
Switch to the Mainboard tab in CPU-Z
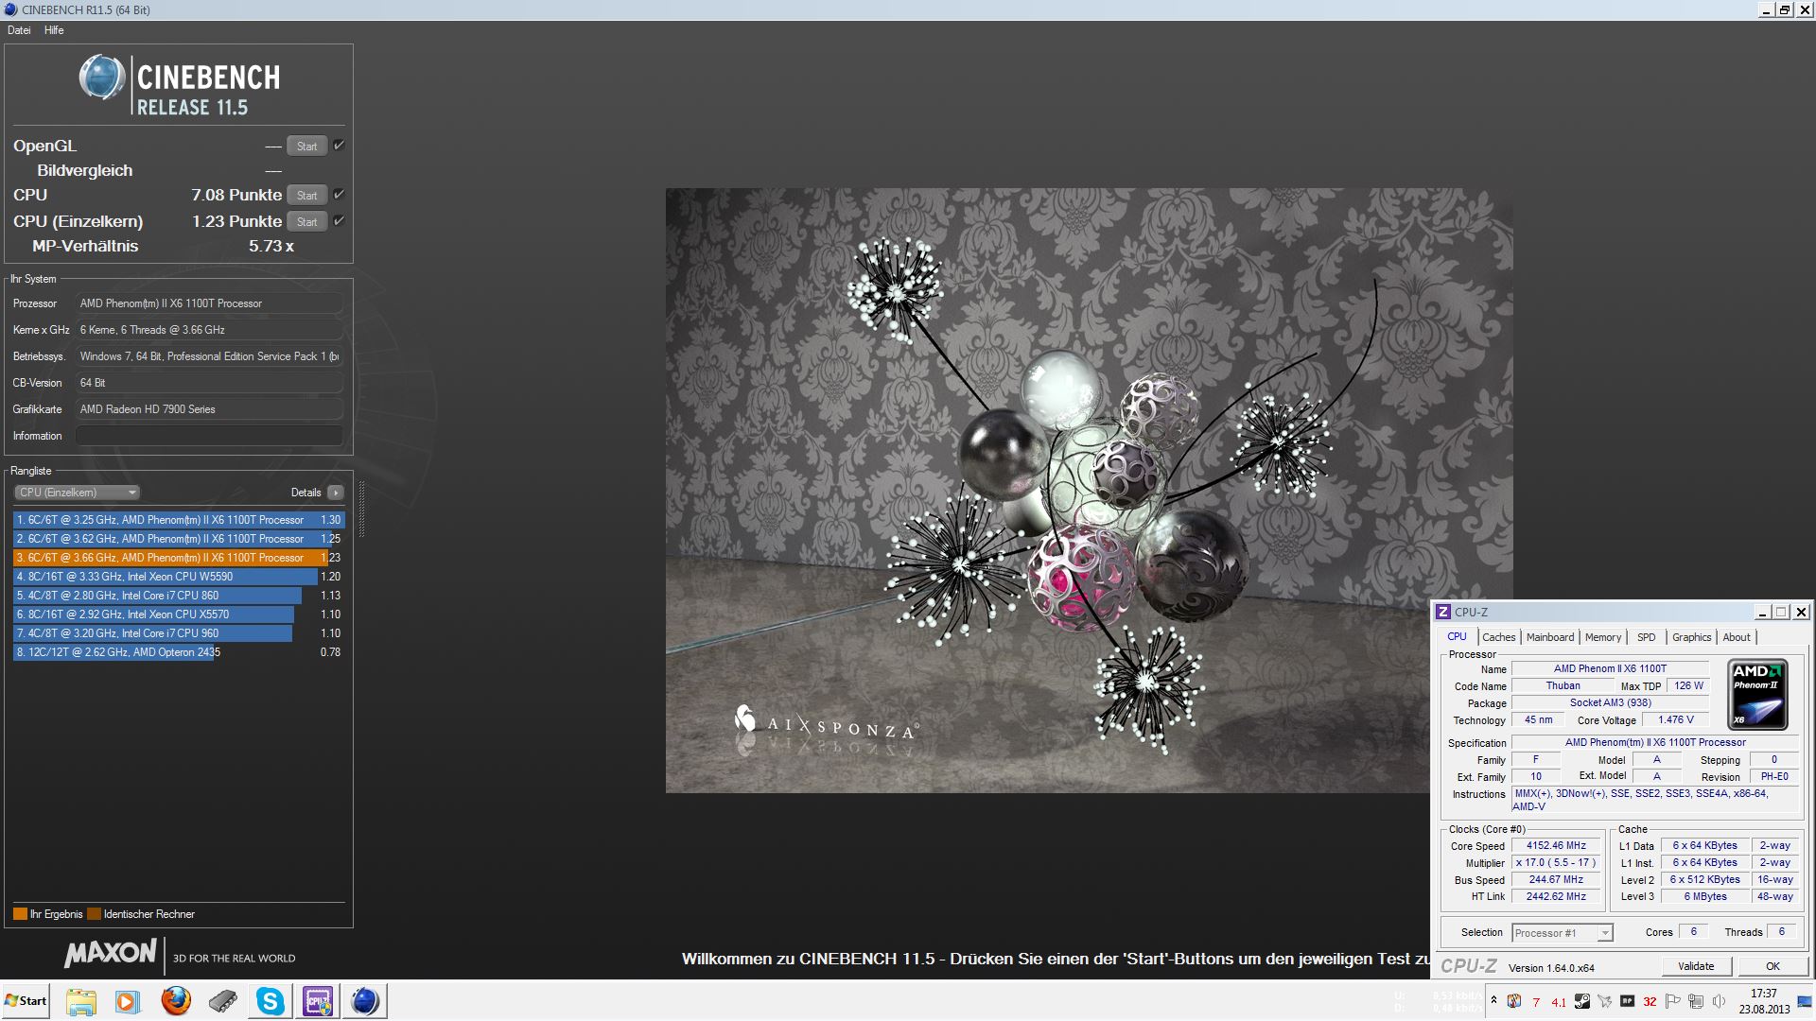tap(1549, 637)
